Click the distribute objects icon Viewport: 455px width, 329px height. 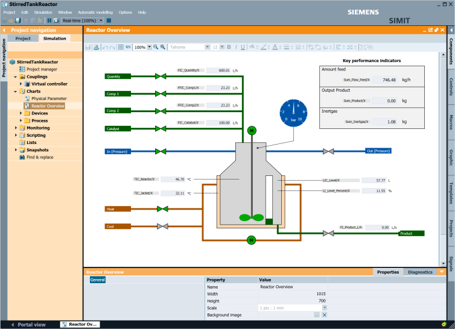coord(350,47)
